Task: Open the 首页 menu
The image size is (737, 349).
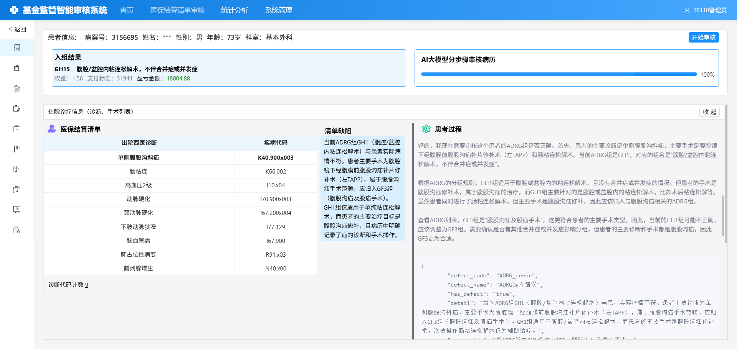Action: pos(127,10)
